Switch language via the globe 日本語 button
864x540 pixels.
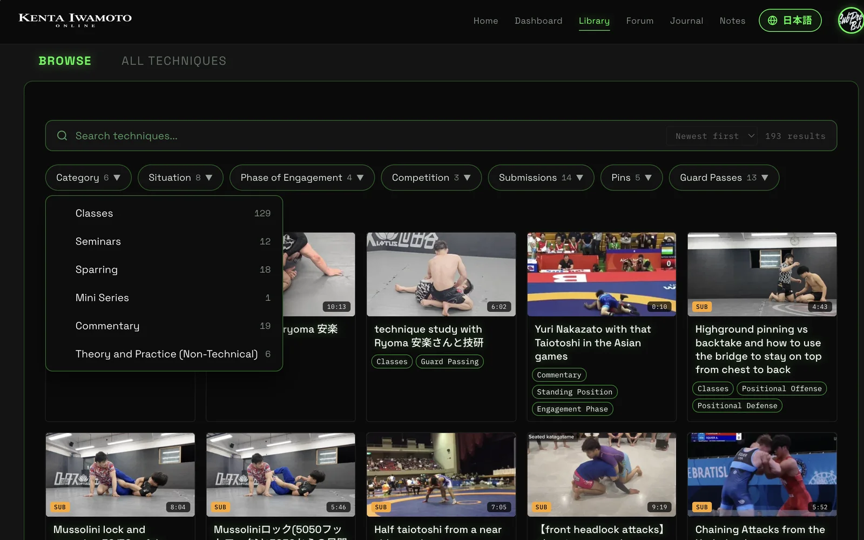(x=790, y=21)
